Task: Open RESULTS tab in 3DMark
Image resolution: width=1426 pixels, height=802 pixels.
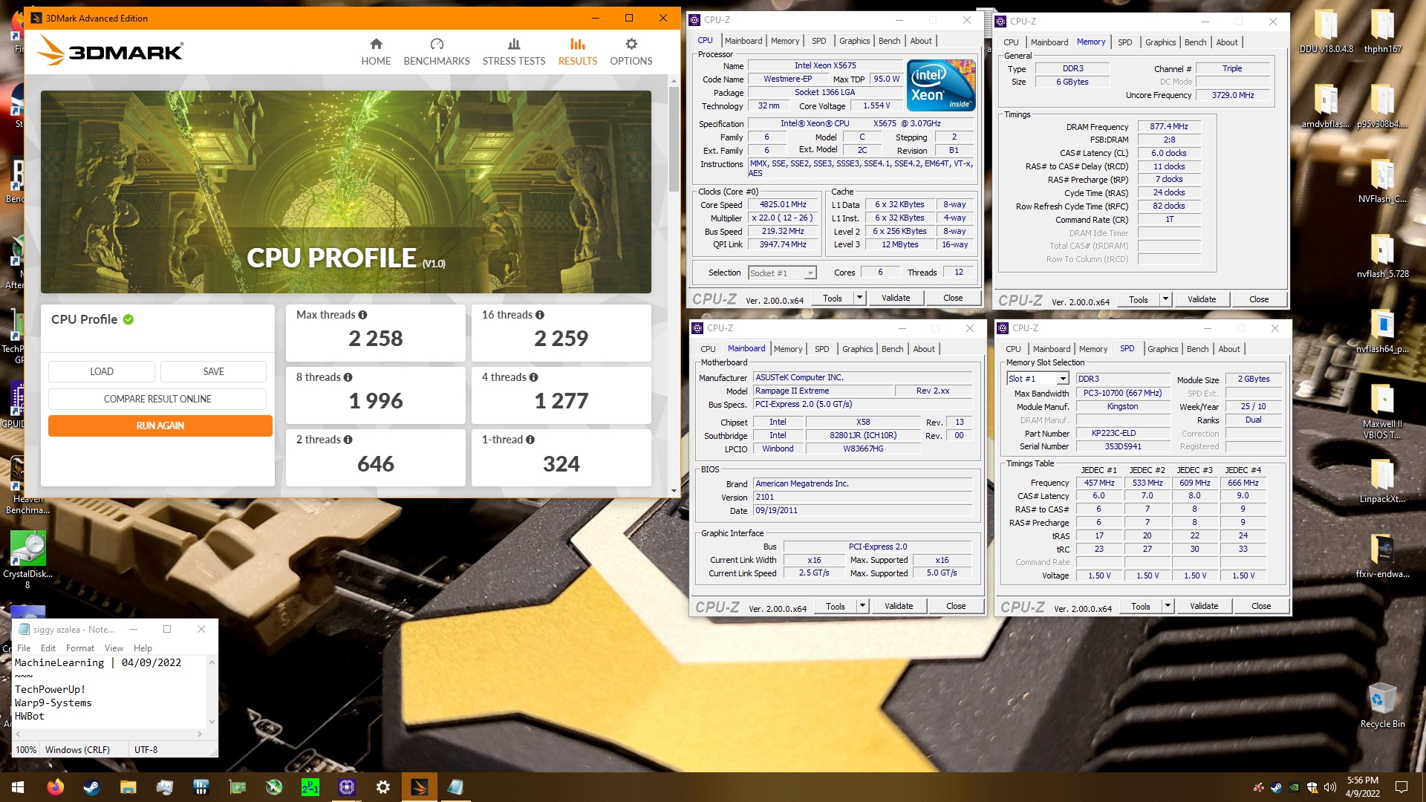Action: point(578,51)
